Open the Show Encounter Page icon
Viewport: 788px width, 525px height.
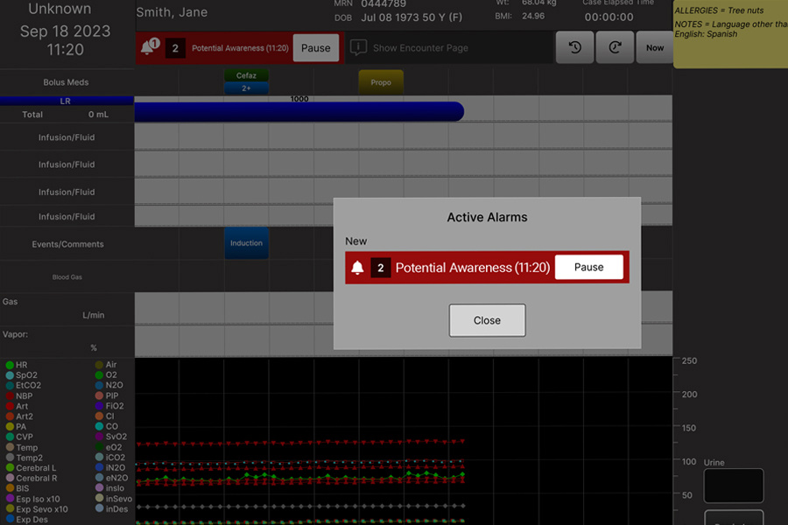[x=358, y=47]
